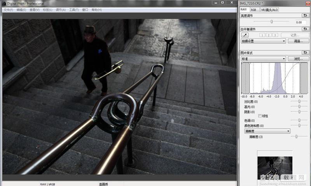Click the 颜色饱和度 saturation slider
The image size is (311, 186).
pos(299,125)
